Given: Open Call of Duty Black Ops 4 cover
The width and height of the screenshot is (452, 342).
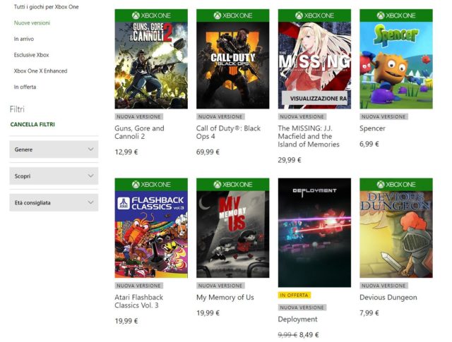Looking at the screenshot, I should click(x=232, y=65).
